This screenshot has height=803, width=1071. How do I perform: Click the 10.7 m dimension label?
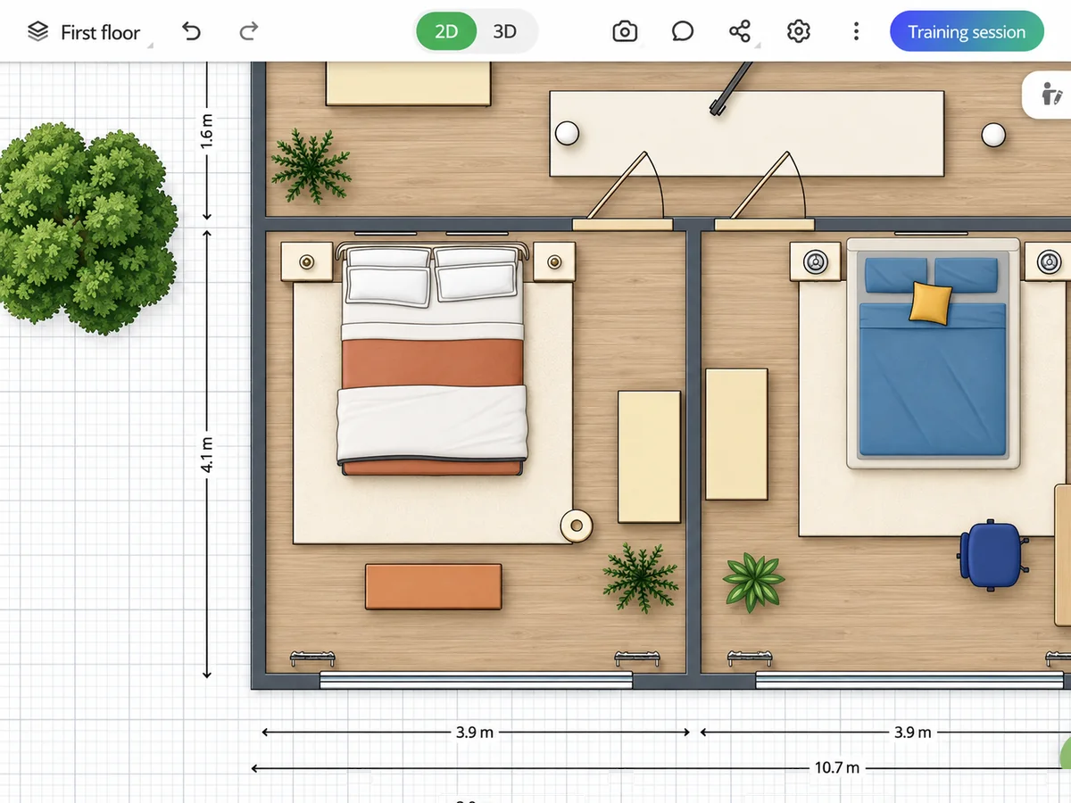837,767
